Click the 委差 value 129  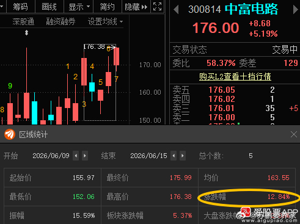coord(291,63)
